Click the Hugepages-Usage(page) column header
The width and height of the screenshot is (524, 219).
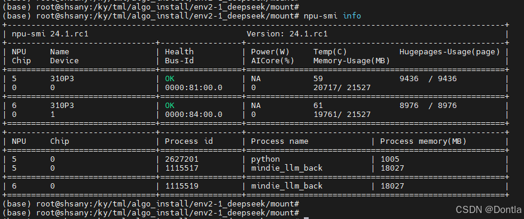[449, 52]
